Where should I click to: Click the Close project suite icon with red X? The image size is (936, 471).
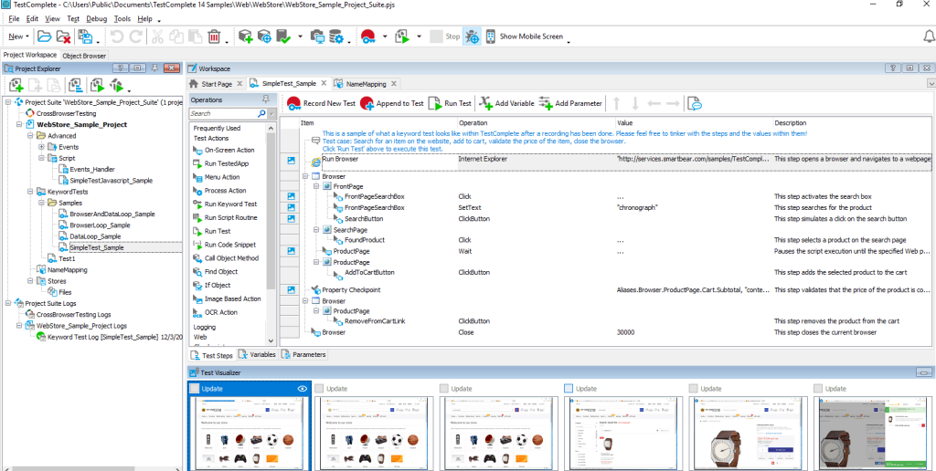pos(64,37)
